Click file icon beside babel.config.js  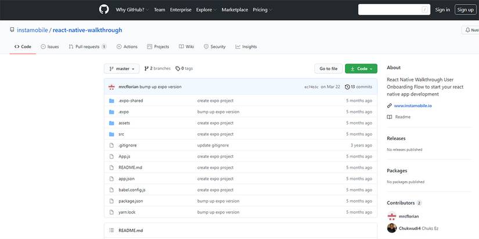[x=111, y=190]
